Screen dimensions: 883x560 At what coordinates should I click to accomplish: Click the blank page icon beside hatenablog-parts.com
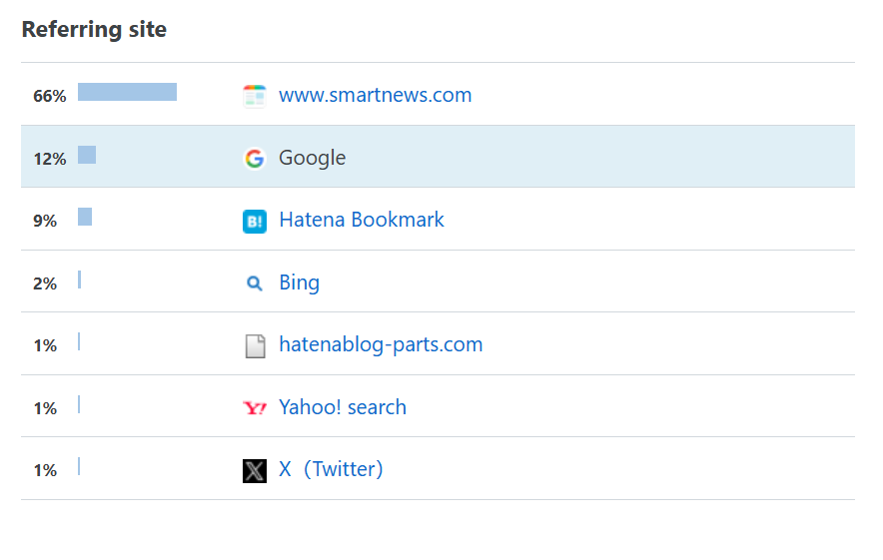coord(255,346)
